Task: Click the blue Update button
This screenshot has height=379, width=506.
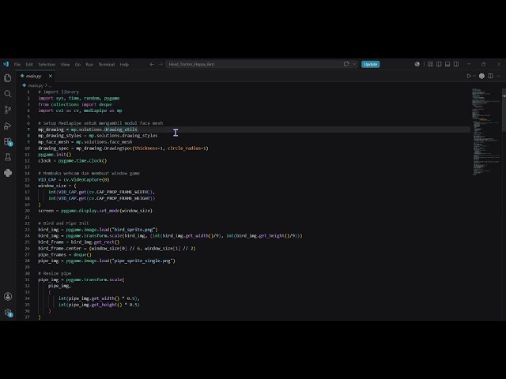Action: click(x=371, y=64)
